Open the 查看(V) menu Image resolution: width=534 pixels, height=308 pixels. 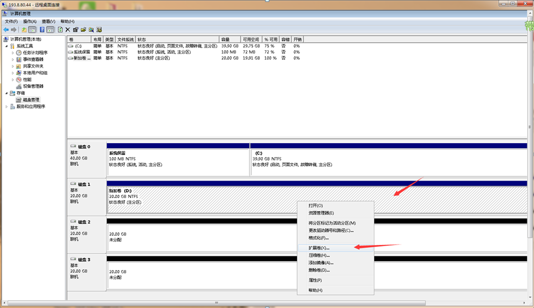coord(49,21)
